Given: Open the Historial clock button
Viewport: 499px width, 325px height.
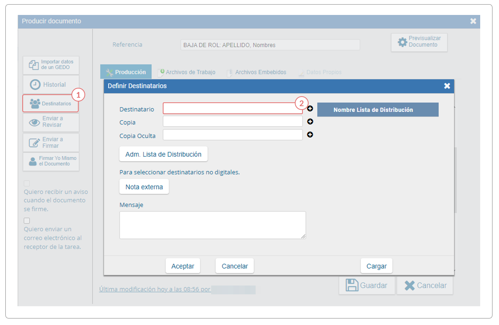Looking at the screenshot, I should coord(51,84).
